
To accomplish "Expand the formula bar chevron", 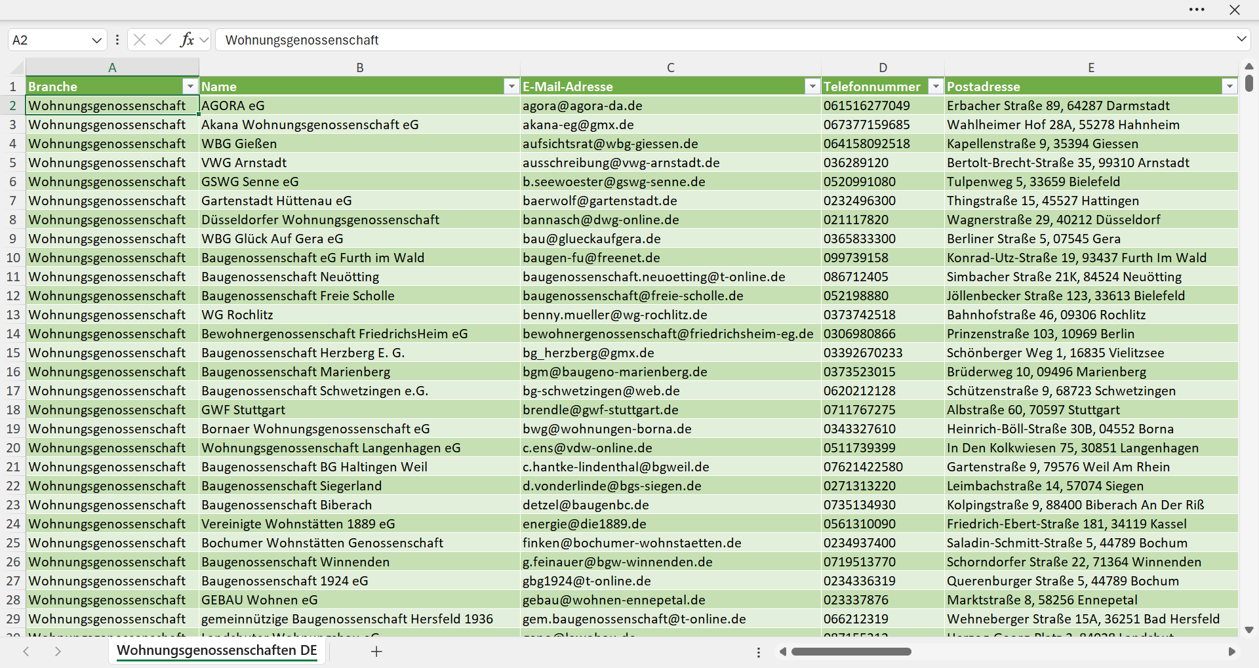I will (x=1241, y=39).
